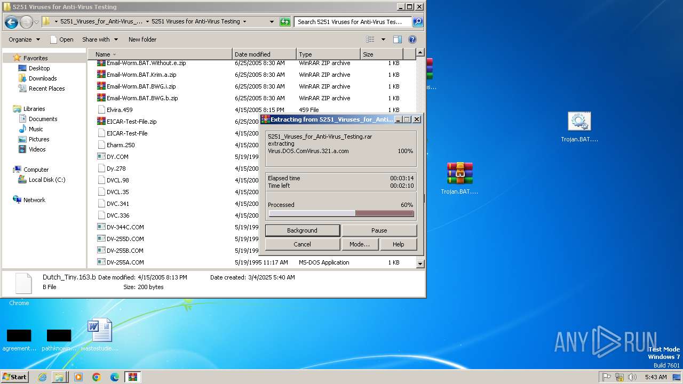Sort by the Size column header
Image resolution: width=683 pixels, height=384 pixels.
tap(382, 54)
